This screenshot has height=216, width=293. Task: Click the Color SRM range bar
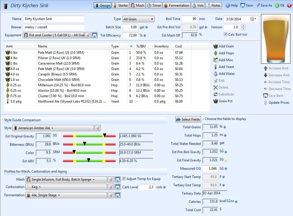pos(89,153)
